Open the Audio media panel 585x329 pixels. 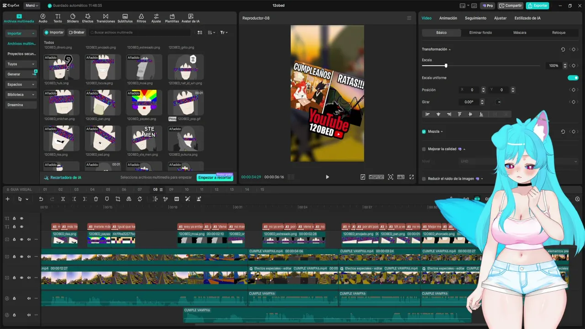43,18
